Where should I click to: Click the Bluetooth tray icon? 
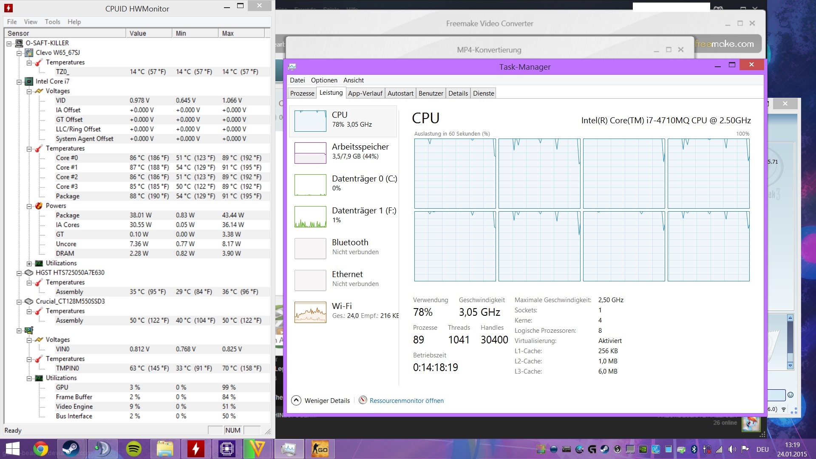(694, 449)
